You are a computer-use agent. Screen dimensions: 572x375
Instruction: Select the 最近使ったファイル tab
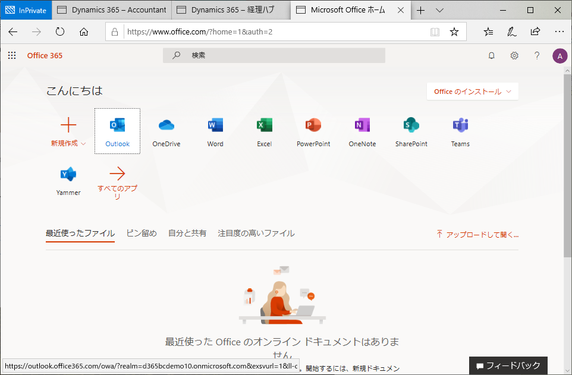80,233
